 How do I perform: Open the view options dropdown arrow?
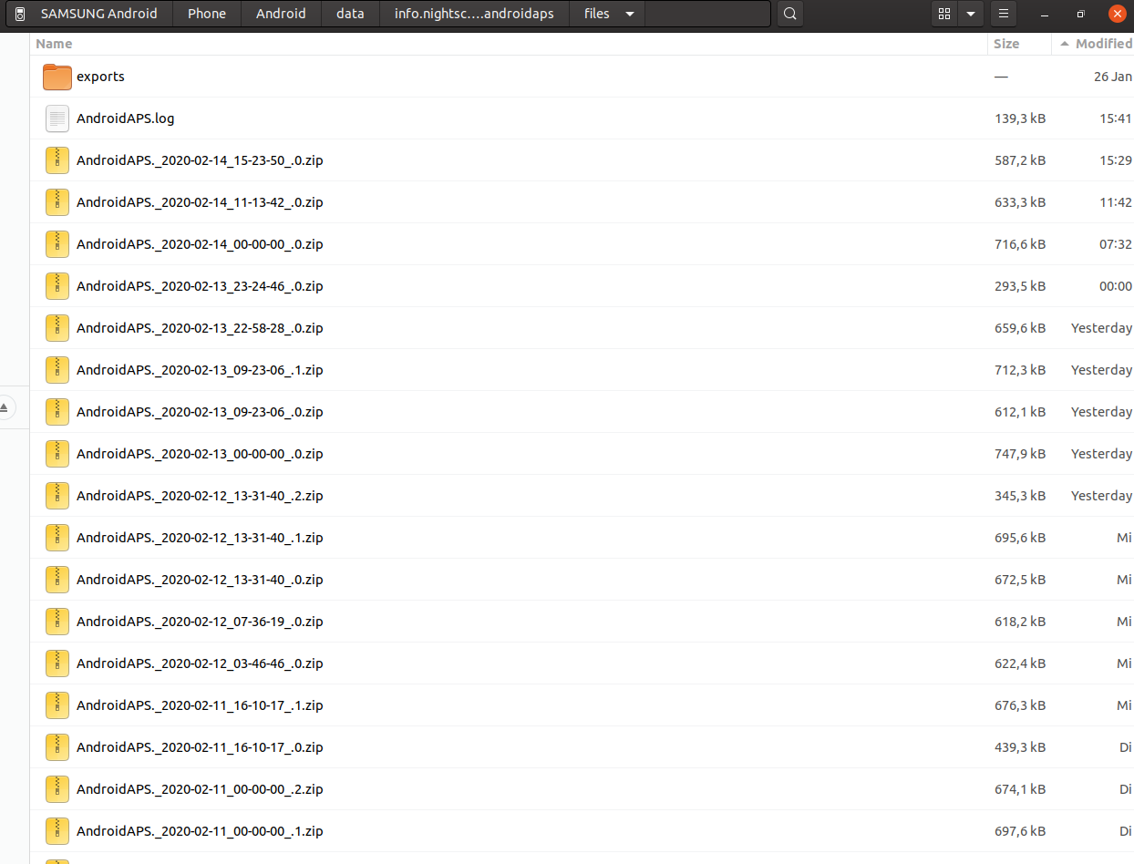[970, 14]
